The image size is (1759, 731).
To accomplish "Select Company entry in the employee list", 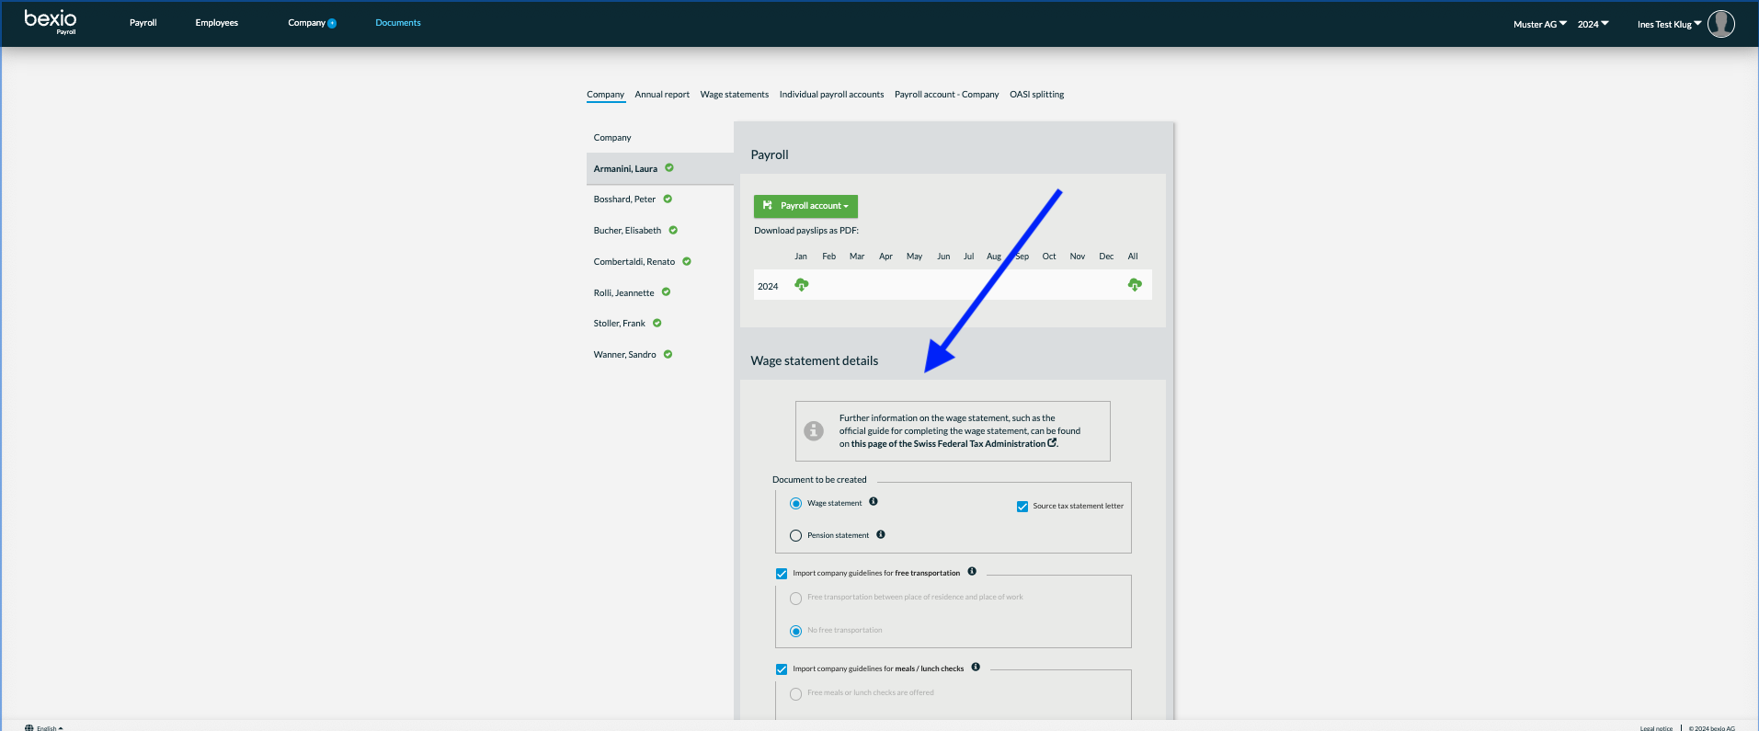I will (612, 138).
